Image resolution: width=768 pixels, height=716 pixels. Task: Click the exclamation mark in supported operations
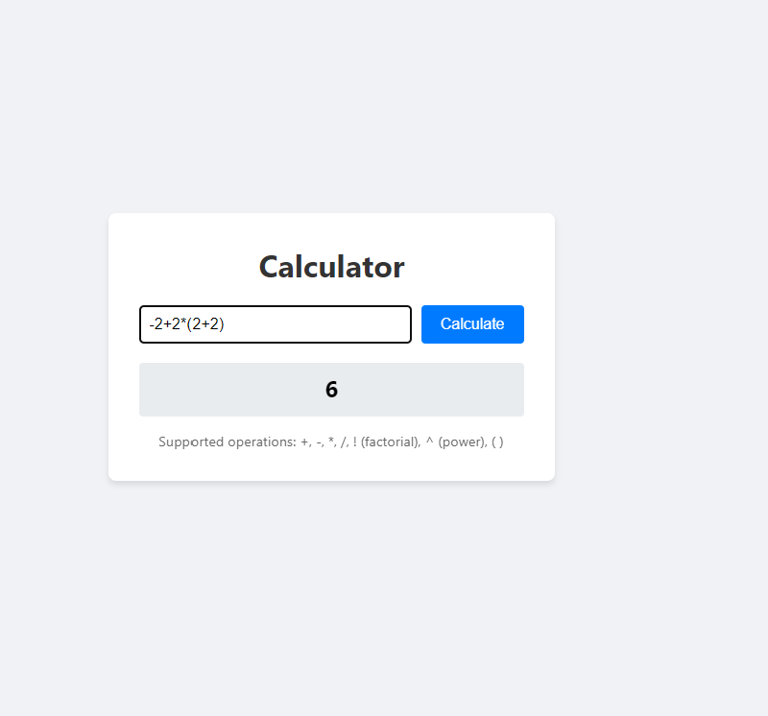coord(354,442)
